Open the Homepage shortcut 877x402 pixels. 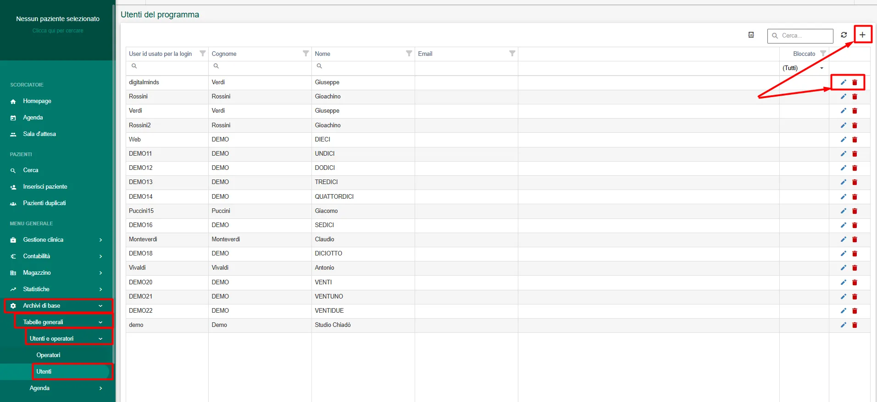coord(37,101)
